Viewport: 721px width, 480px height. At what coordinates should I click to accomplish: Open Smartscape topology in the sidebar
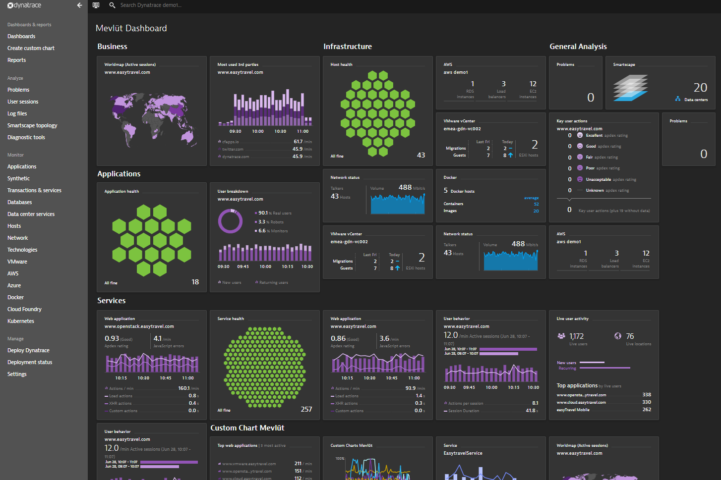32,126
